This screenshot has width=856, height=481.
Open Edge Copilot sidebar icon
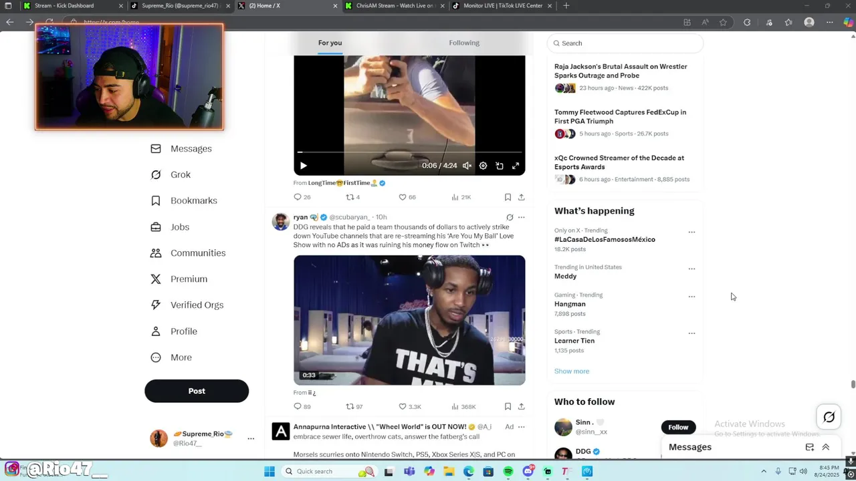tap(848, 22)
